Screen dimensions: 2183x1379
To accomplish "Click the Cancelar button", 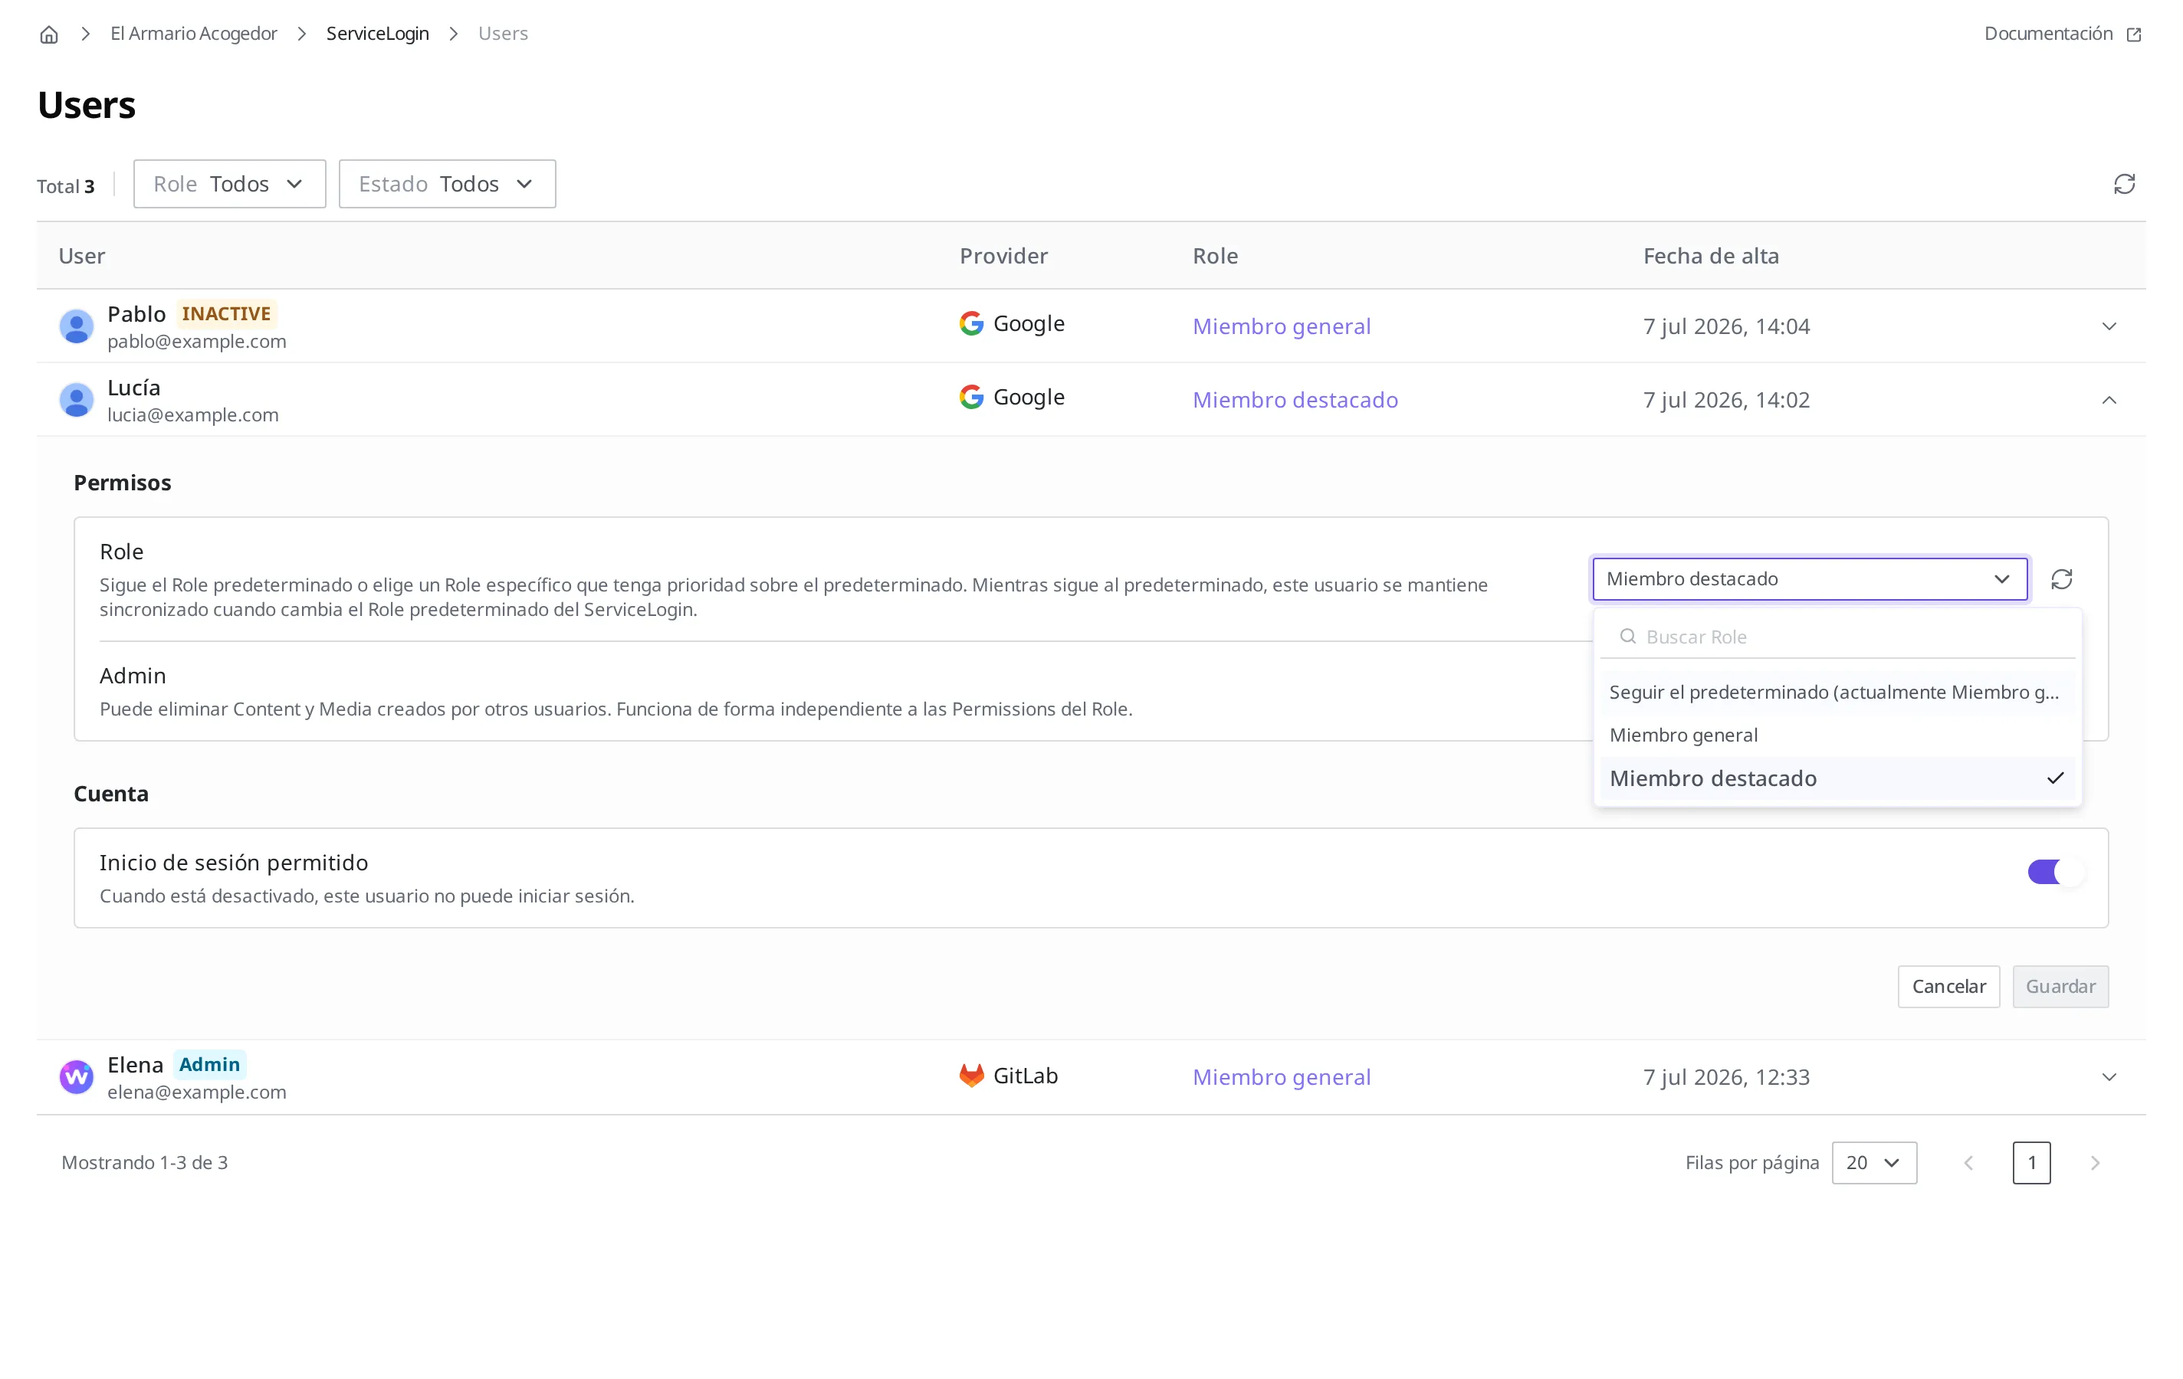I will 1948,986.
